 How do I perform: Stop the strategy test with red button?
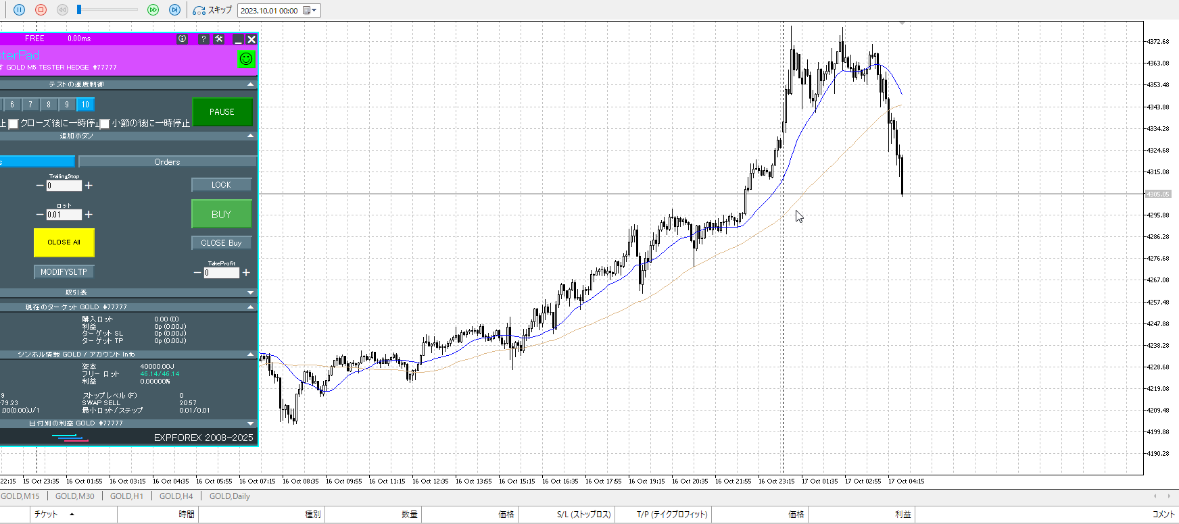pyautogui.click(x=41, y=9)
